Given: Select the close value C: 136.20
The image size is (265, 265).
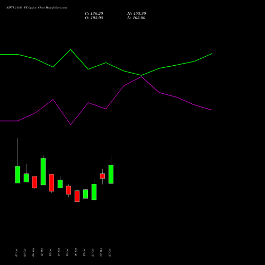Looking at the screenshot, I should click(x=94, y=14).
